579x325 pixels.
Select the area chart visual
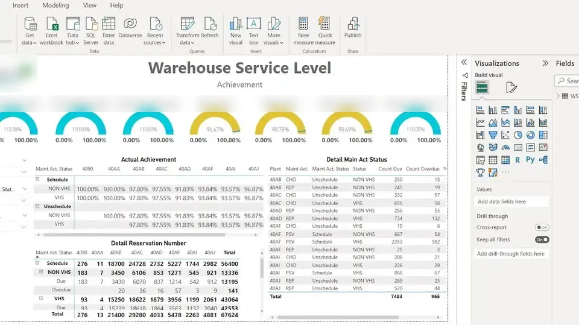tap(493, 122)
